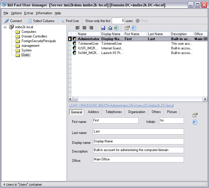Click the properties icon beside detail tabs

click(195, 115)
